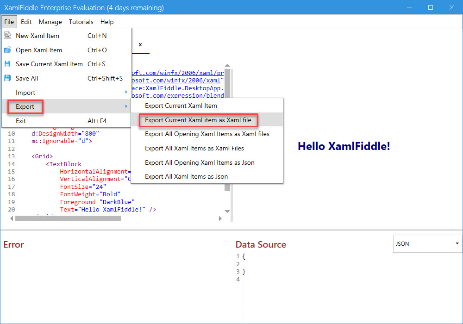Choose New Xaml Item entry

pyautogui.click(x=66, y=36)
